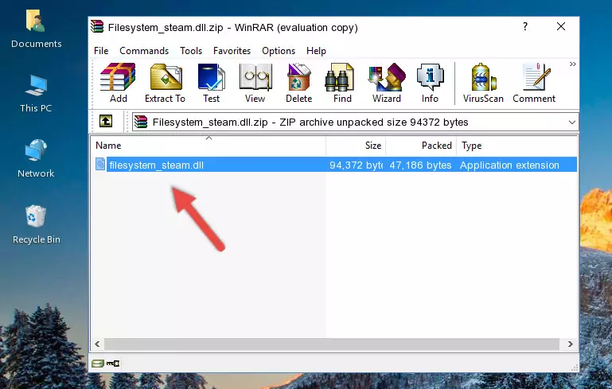
Task: Launch the Wizard tool
Action: [x=387, y=83]
